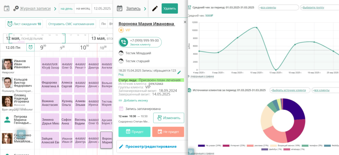The height and width of the screenshot is (155, 339).
Task: Click the phone call icon for client
Action: pos(123,42)
